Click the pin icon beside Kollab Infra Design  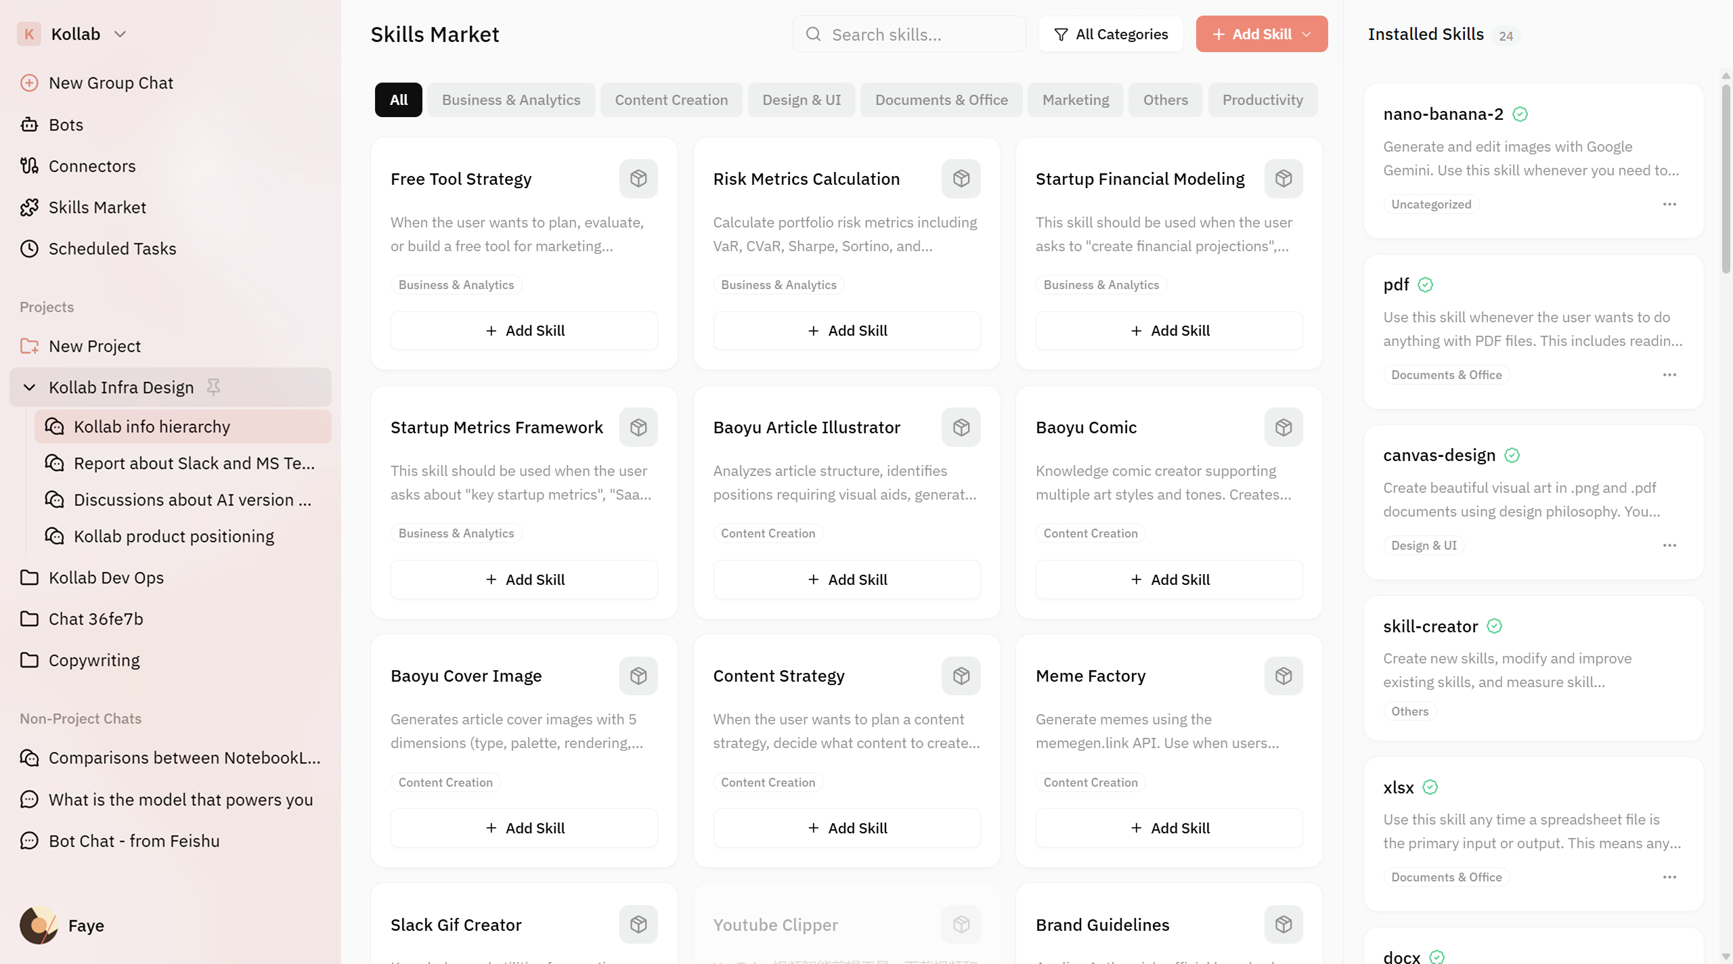click(213, 387)
